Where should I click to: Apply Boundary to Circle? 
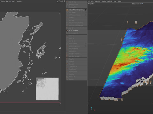pos(76,54)
